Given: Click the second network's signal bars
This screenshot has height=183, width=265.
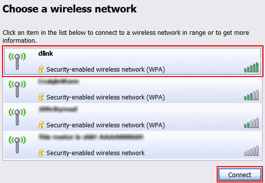Looking at the screenshot, I should click(x=251, y=95).
